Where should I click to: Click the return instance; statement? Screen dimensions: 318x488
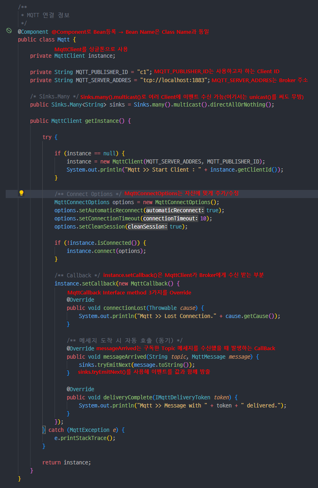tap(67, 462)
